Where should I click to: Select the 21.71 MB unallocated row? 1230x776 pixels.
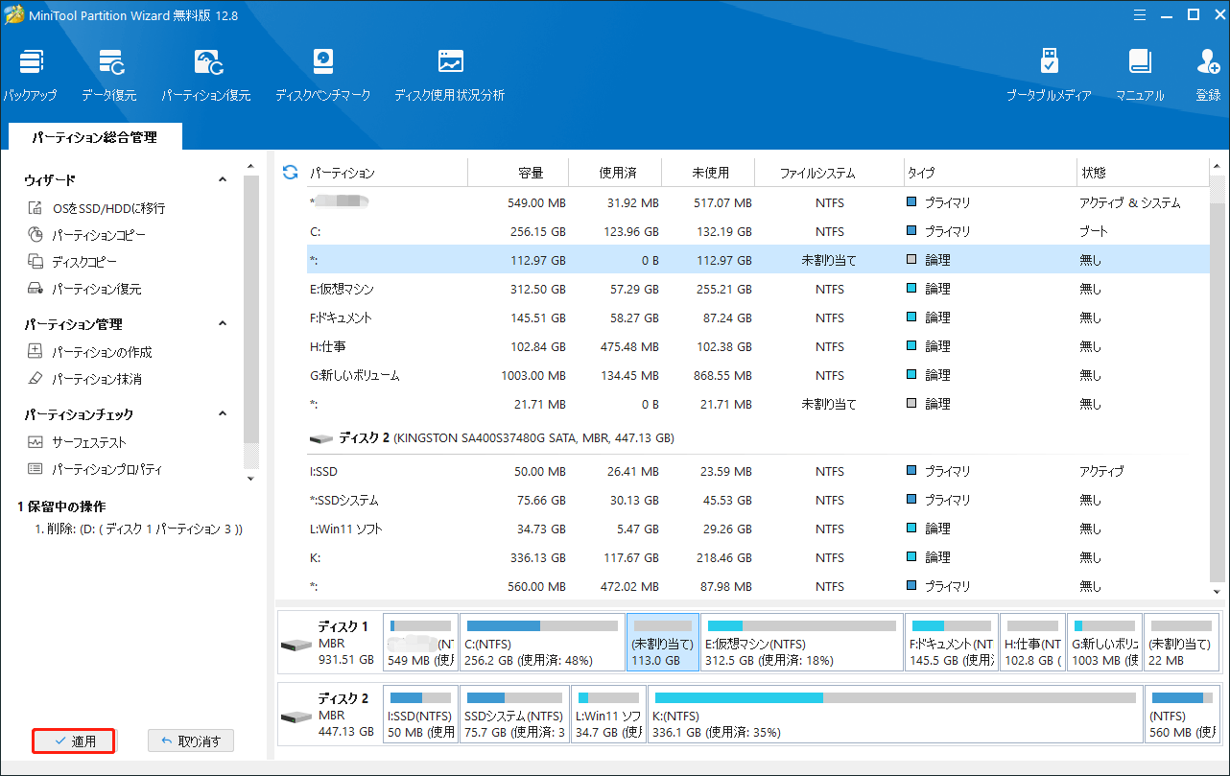(x=757, y=404)
